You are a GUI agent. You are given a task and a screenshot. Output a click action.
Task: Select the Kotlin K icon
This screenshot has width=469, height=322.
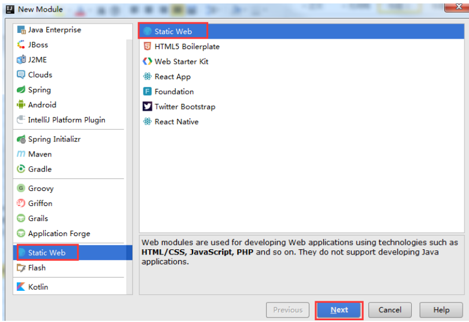pyautogui.click(x=21, y=287)
